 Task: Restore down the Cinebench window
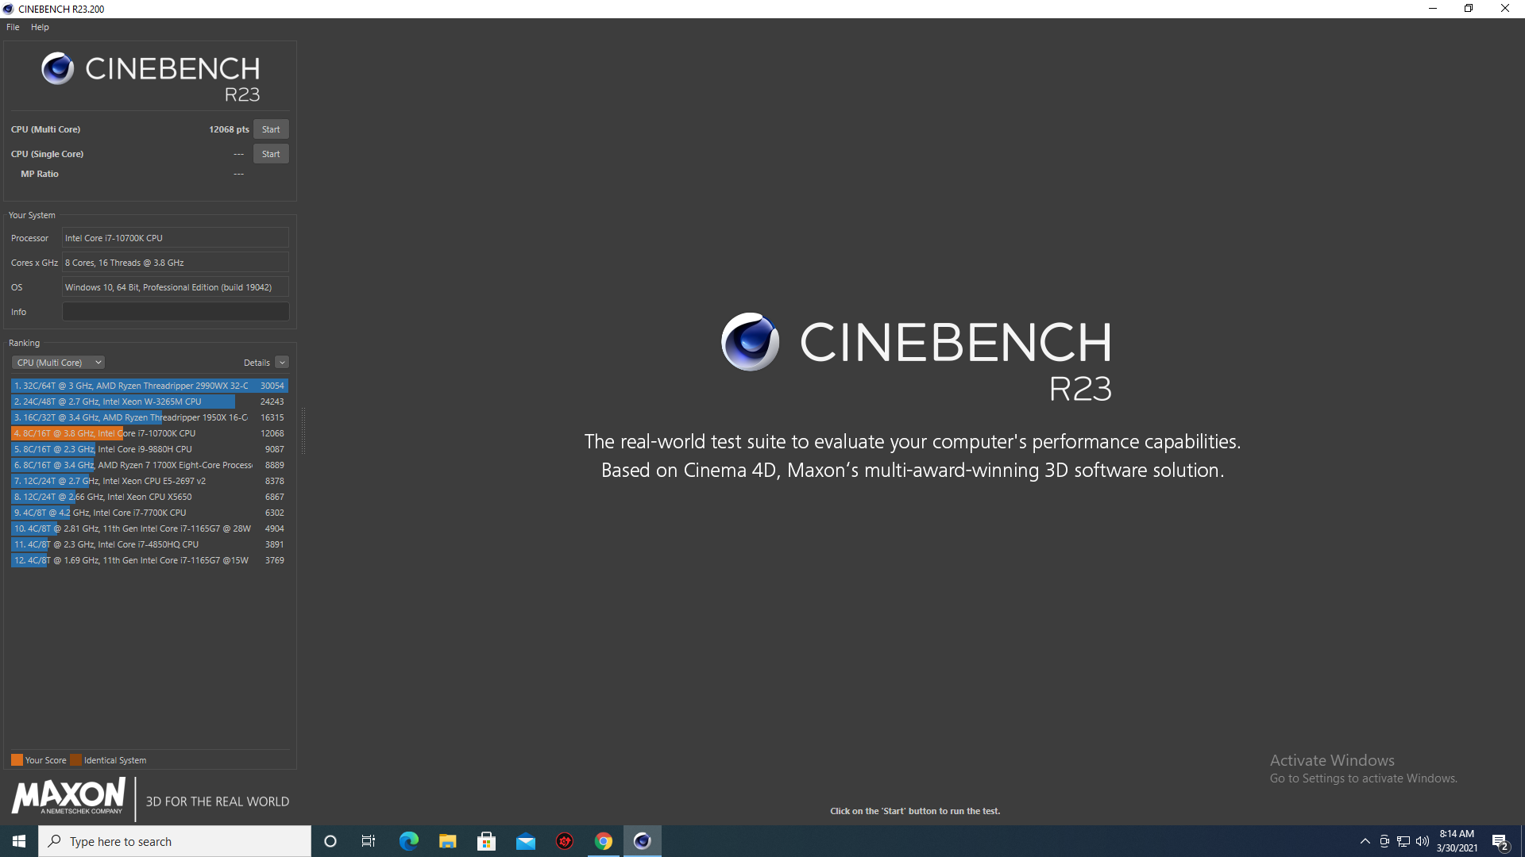[1469, 9]
